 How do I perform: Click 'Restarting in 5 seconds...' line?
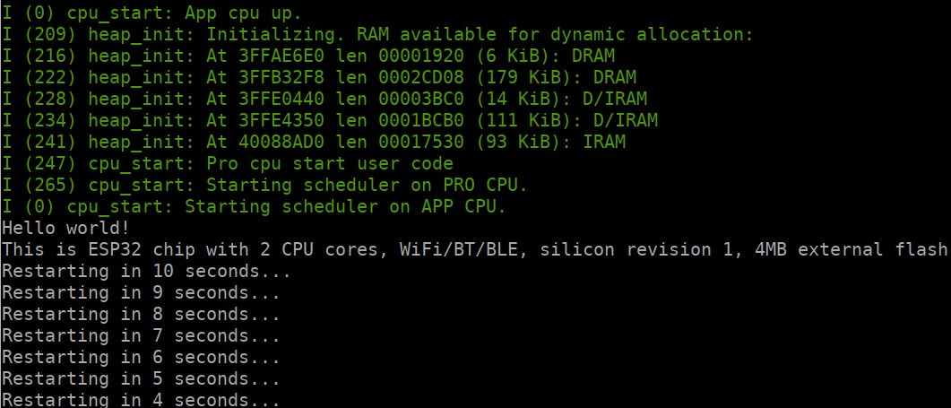click(x=141, y=379)
